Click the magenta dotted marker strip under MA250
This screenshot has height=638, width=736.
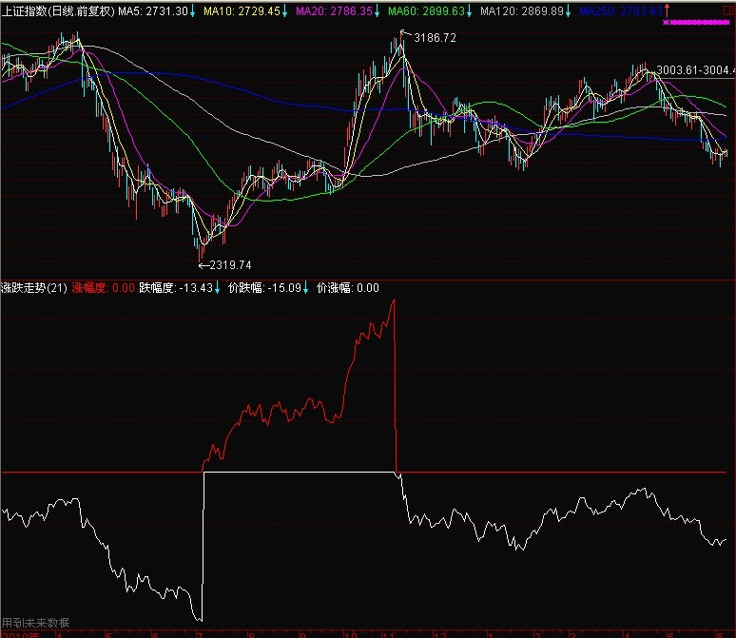tap(696, 22)
